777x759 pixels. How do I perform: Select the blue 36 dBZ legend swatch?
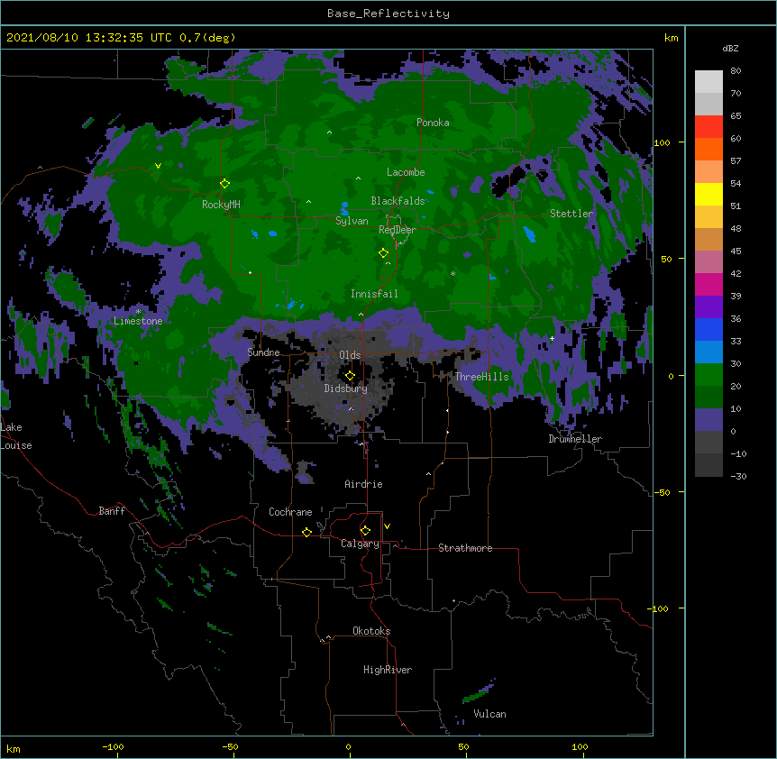coord(708,329)
